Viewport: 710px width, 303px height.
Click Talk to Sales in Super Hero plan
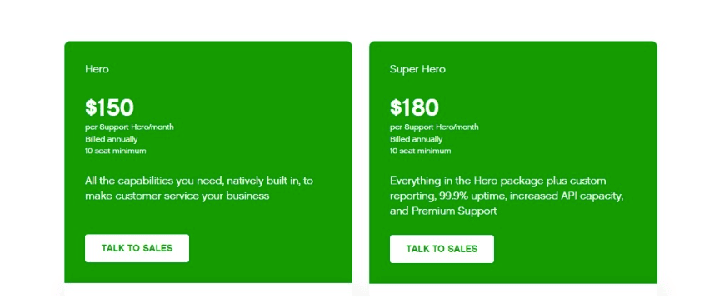[x=442, y=249]
